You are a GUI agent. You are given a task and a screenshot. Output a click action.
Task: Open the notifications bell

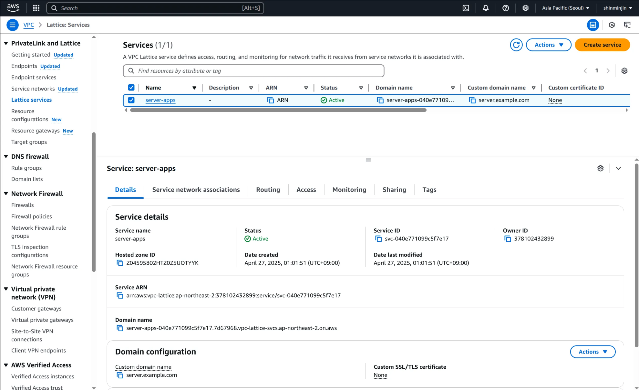486,8
